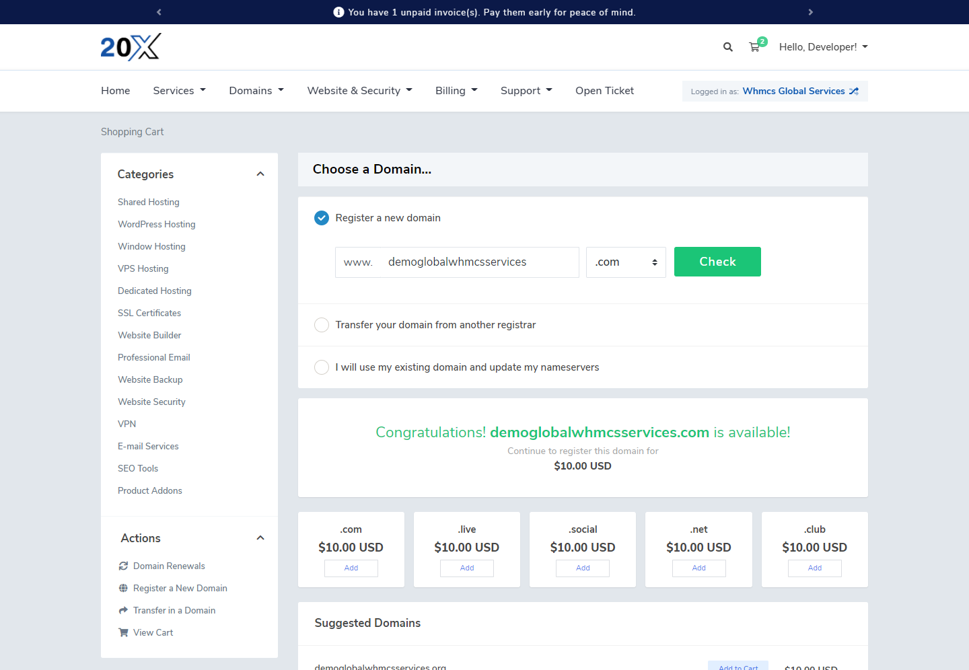969x670 pixels.
Task: Click the 20X logo
Action: point(131,47)
